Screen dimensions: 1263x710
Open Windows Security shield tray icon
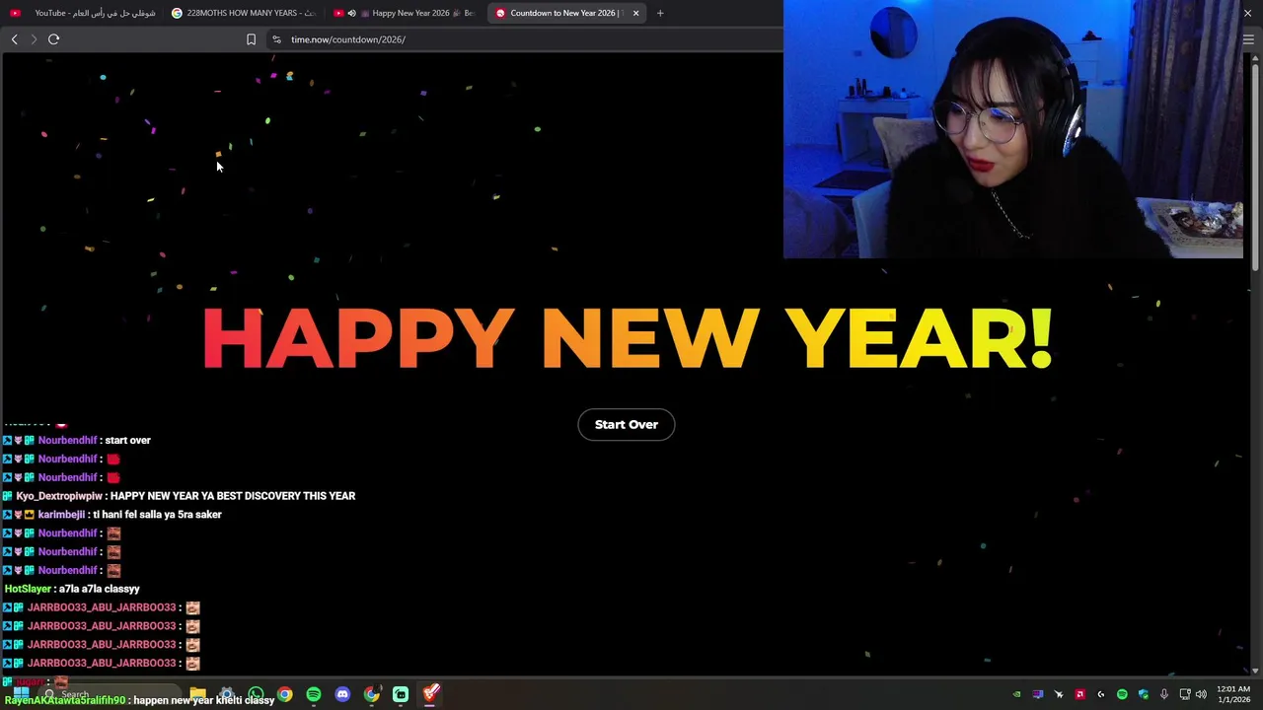1144,694
